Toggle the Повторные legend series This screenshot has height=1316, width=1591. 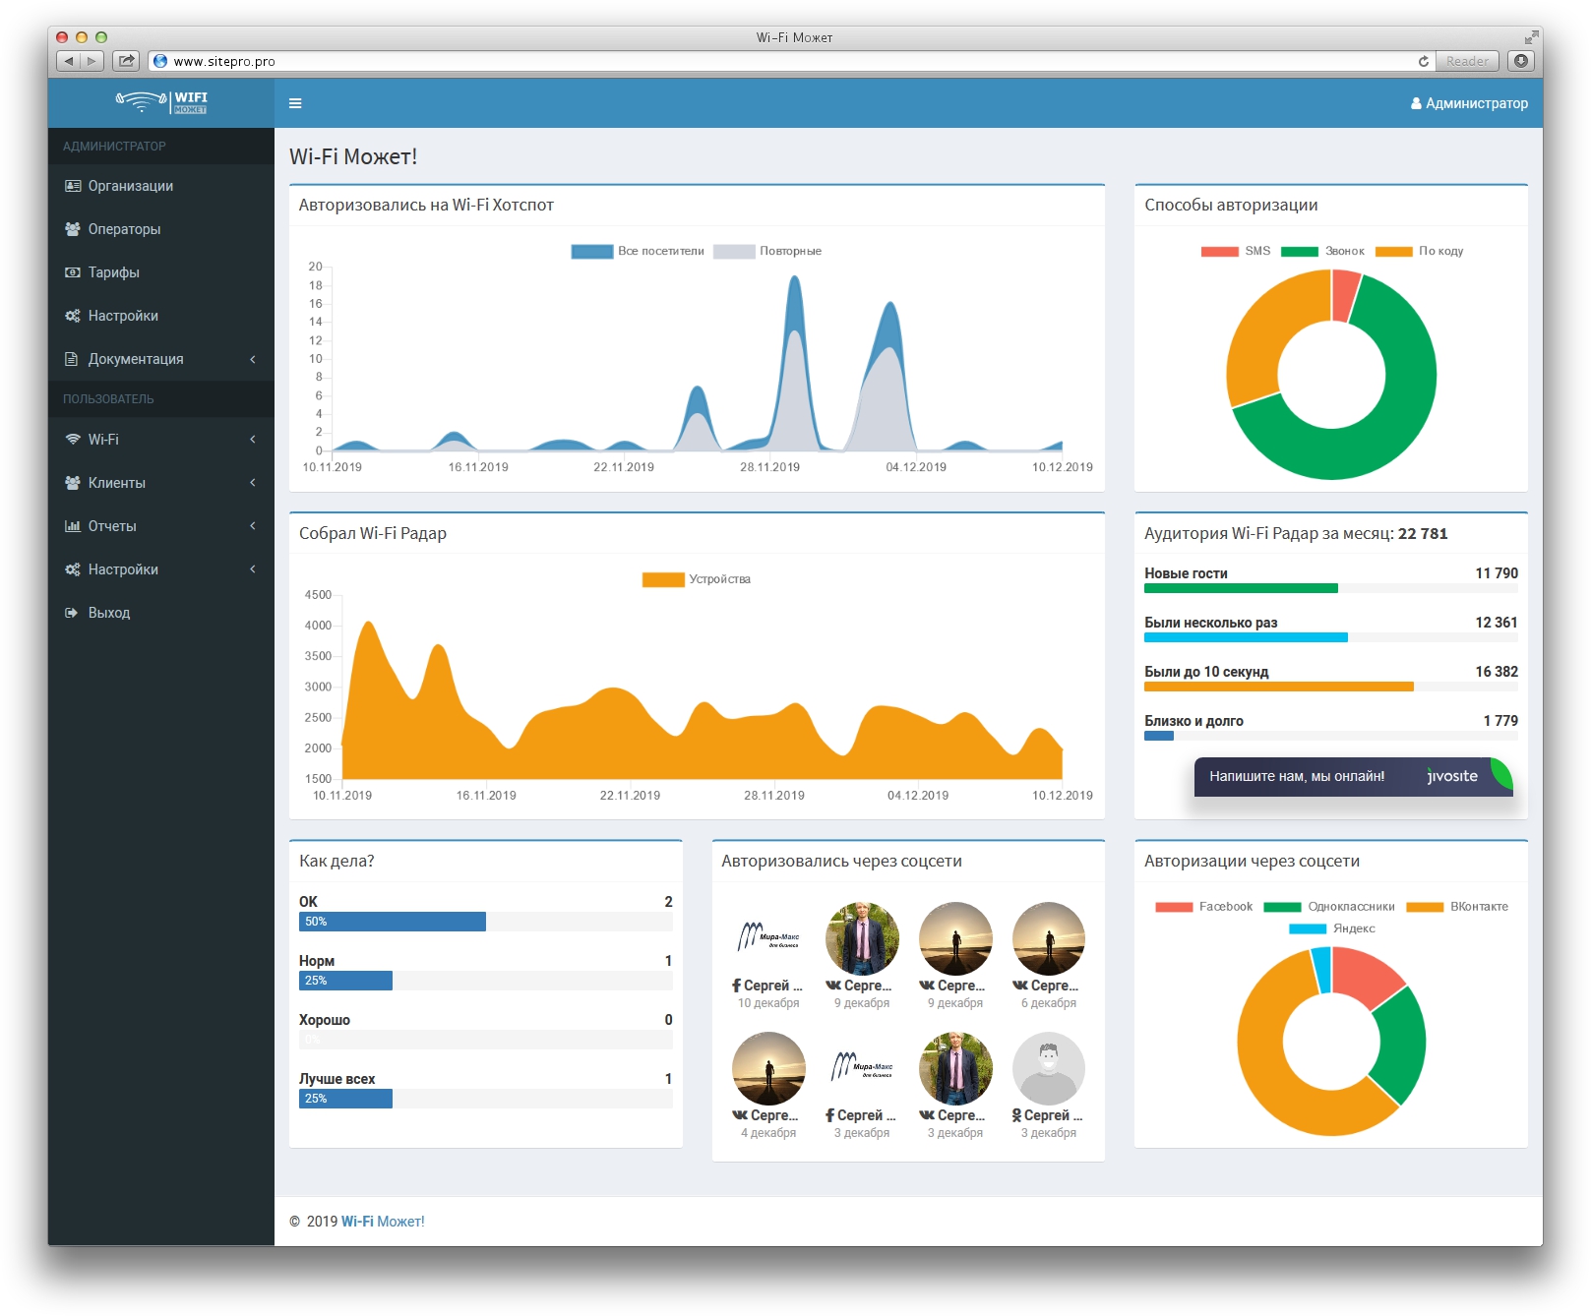(767, 251)
